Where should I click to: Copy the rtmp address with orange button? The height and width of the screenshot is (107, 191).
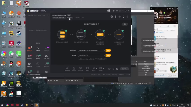pyautogui.click(x=108, y=50)
